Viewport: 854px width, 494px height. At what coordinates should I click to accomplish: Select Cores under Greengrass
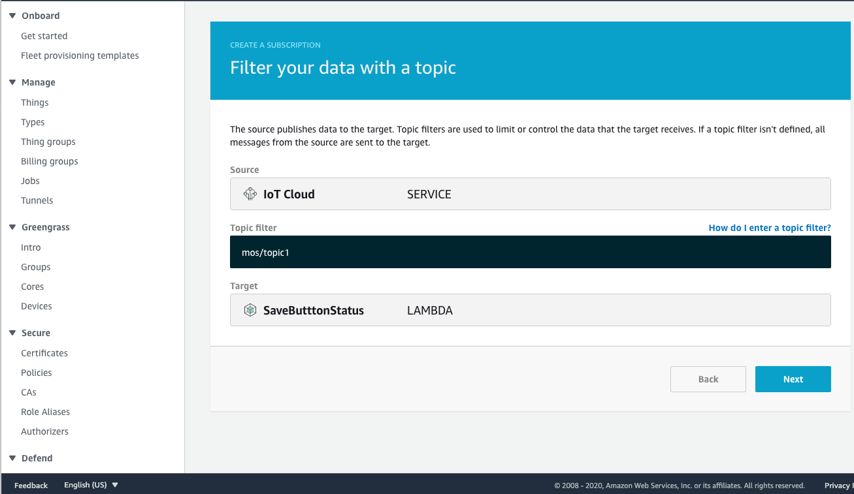pyautogui.click(x=32, y=286)
